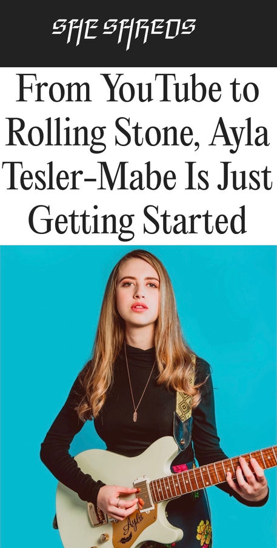This screenshot has height=548, width=277.
Task: Click the yellow flower on the patterned skirt
Action: (204, 533)
